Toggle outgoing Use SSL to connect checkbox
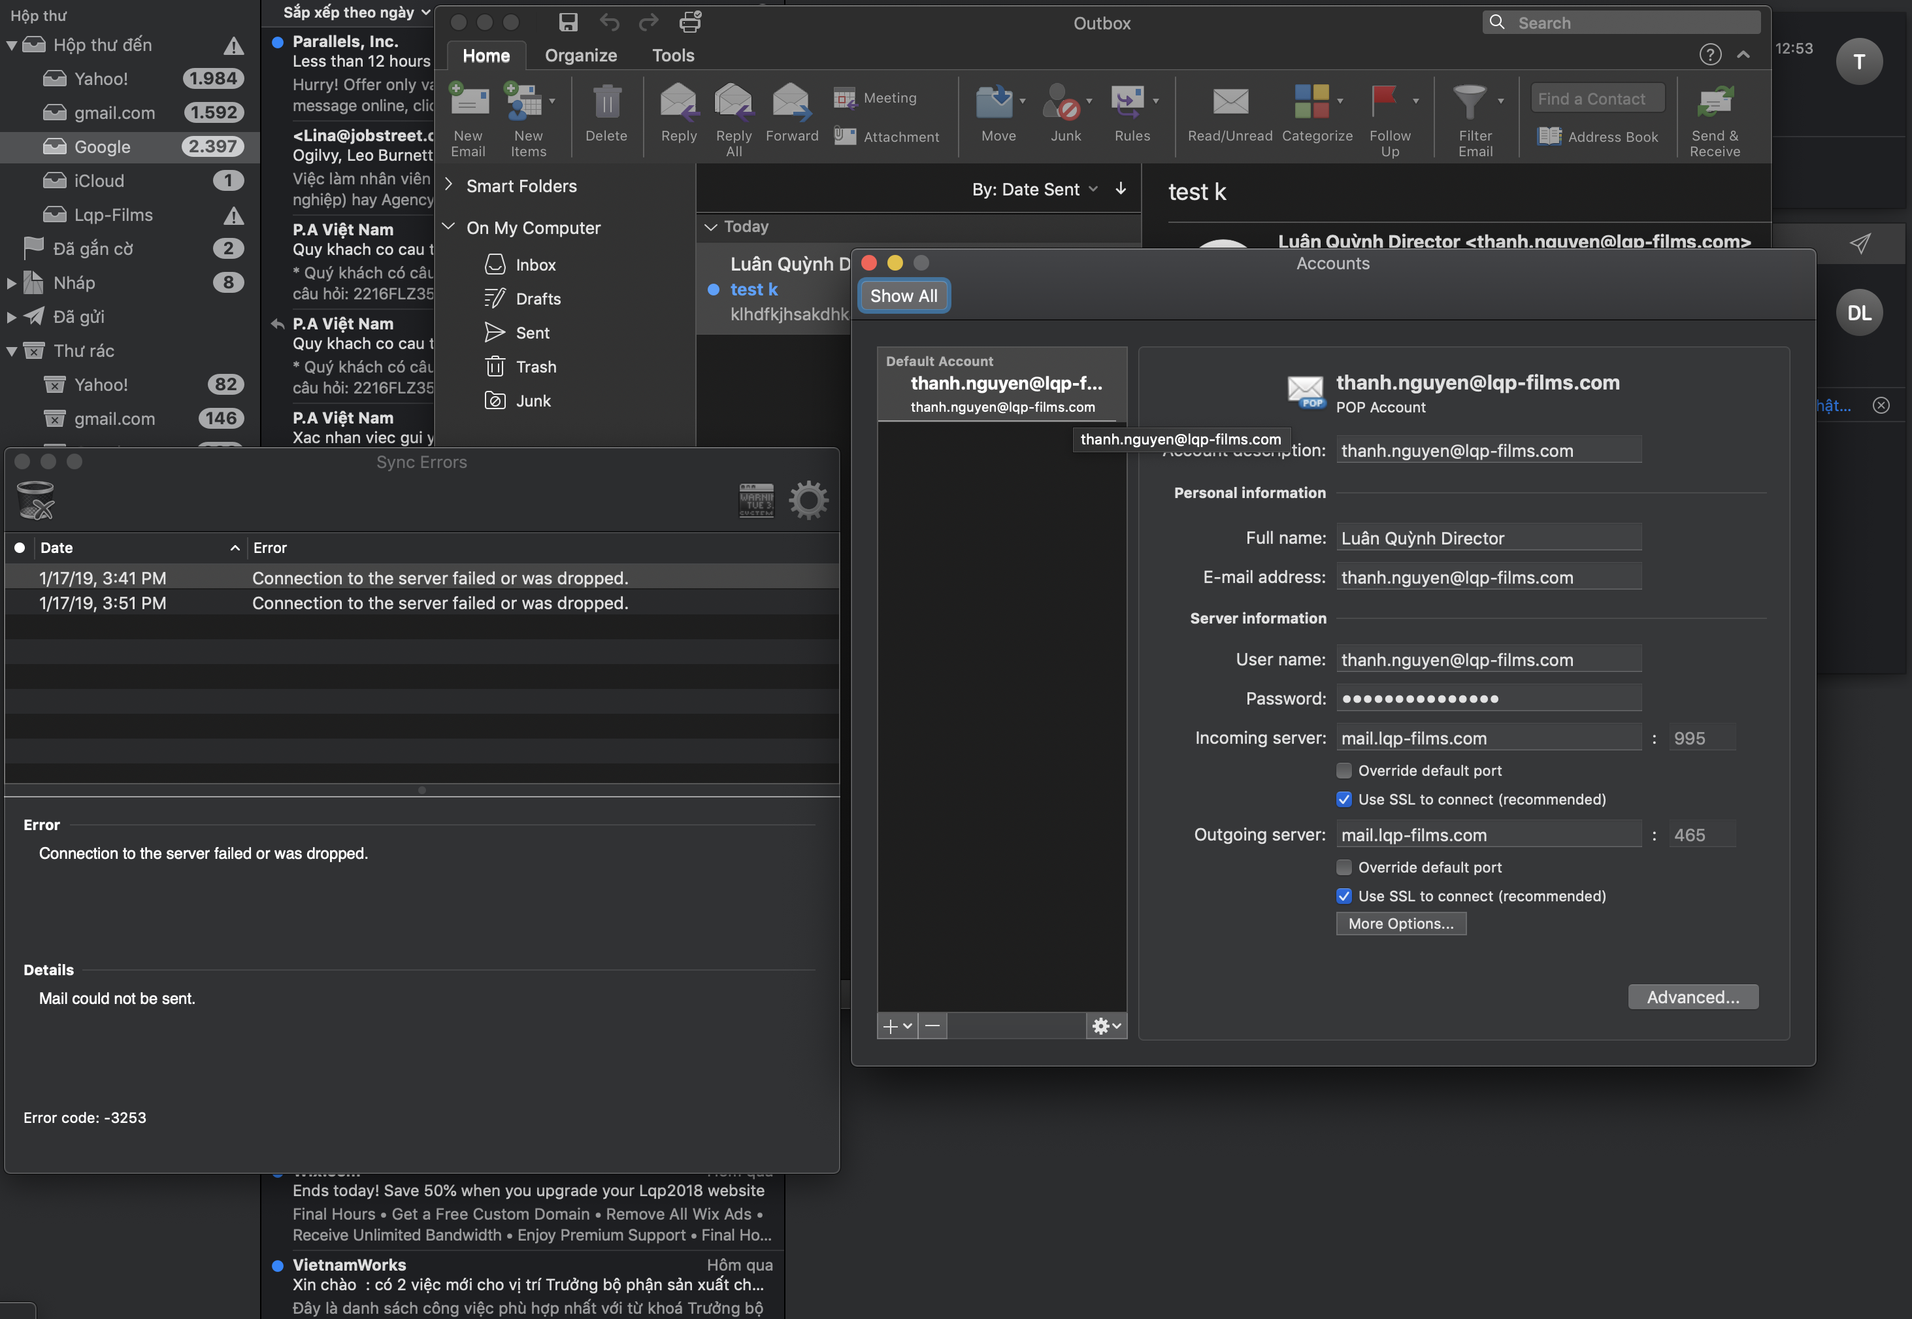1912x1319 pixels. [x=1343, y=896]
